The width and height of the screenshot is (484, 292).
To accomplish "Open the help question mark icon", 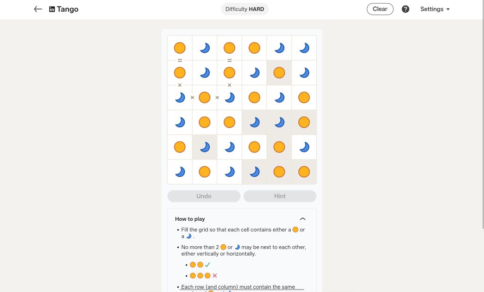I will [406, 9].
